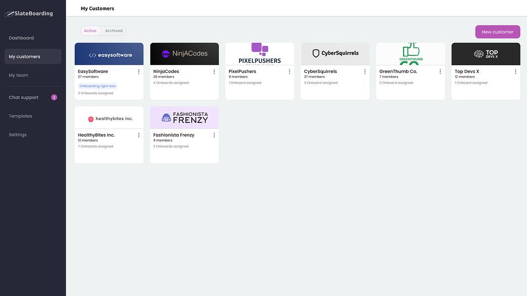Viewport: 527px width, 296px height.
Task: Open the EasySoftware card options menu
Action: 138,72
